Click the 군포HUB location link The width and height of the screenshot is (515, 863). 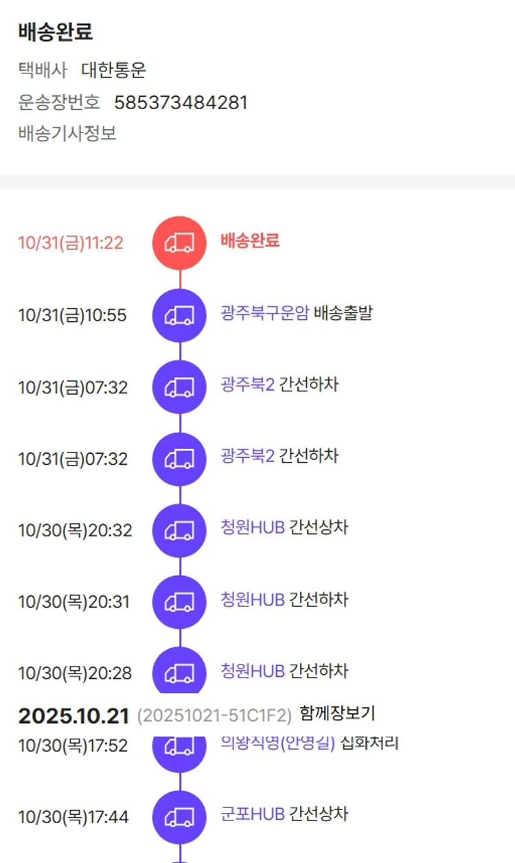pos(253,814)
